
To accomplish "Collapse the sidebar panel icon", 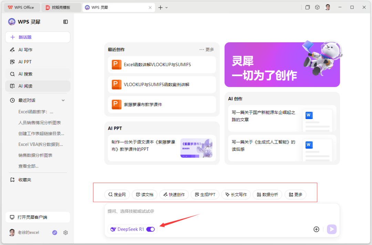I will pyautogui.click(x=65, y=22).
